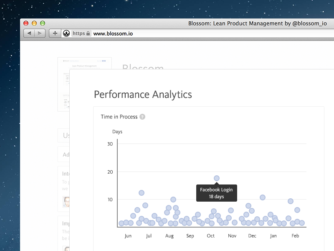
Task: Select the highest data point in February
Action: [x=291, y=201]
